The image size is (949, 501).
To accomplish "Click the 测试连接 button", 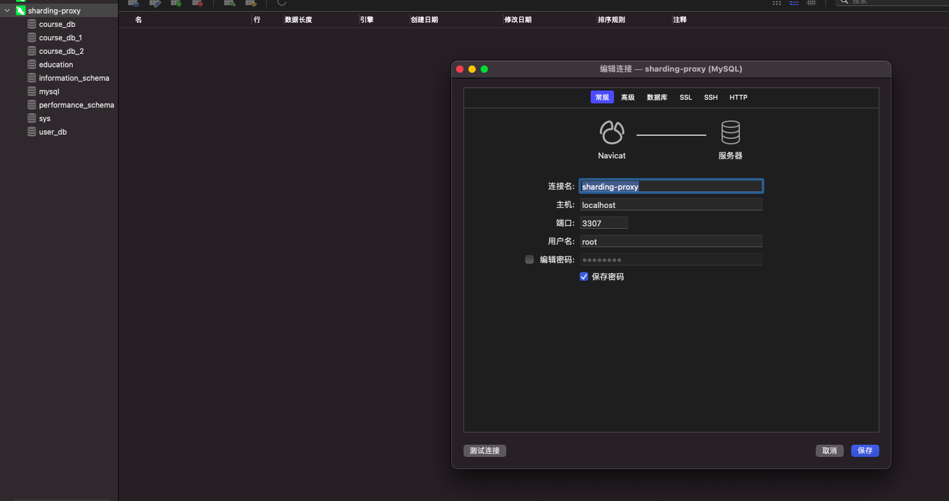I will pos(485,451).
